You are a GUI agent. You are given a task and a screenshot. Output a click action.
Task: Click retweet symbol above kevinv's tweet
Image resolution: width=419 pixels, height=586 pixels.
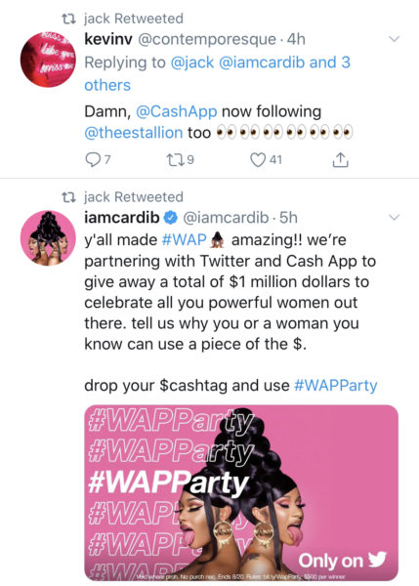point(68,19)
